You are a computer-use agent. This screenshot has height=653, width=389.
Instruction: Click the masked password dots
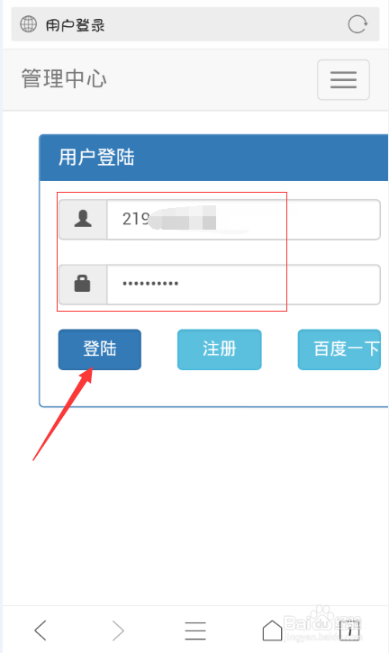tap(150, 284)
